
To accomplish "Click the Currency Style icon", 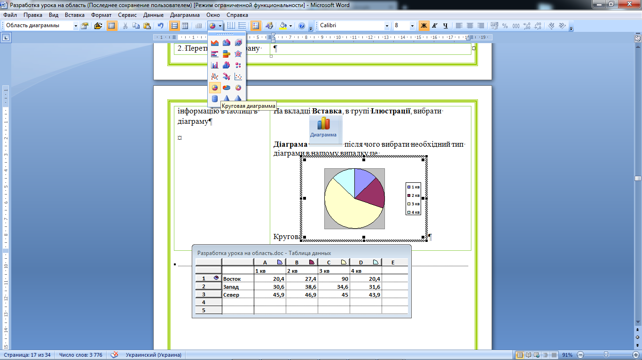I will [x=494, y=26].
